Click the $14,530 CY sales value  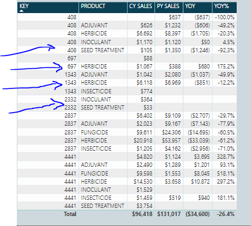point(143,181)
